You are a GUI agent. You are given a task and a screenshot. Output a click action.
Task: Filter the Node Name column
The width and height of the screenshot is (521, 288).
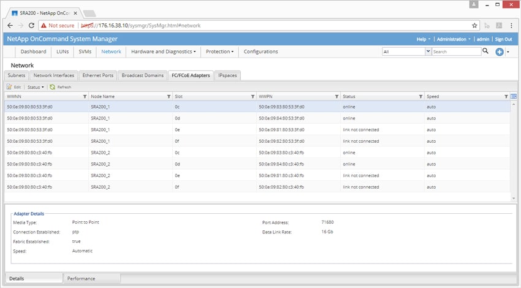tap(169, 97)
